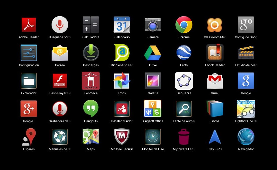Launch McAfee Security app
This screenshot has width=277, height=170.
pos(122,137)
